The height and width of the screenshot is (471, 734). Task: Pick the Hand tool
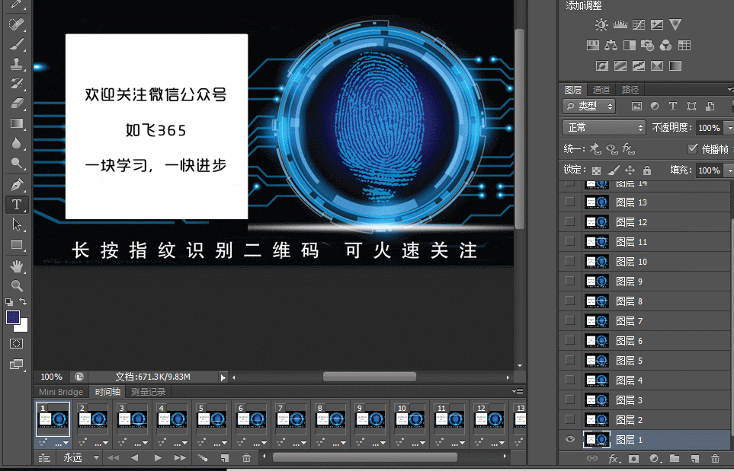click(x=17, y=266)
